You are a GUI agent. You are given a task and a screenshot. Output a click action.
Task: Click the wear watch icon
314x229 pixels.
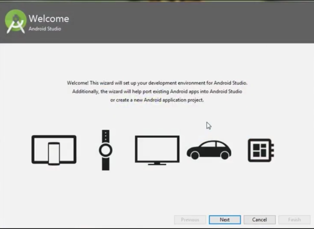[x=105, y=150]
